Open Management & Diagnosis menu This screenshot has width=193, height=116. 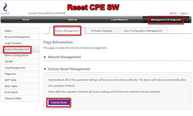[166, 20]
